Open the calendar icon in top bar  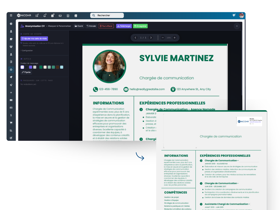click(x=52, y=16)
